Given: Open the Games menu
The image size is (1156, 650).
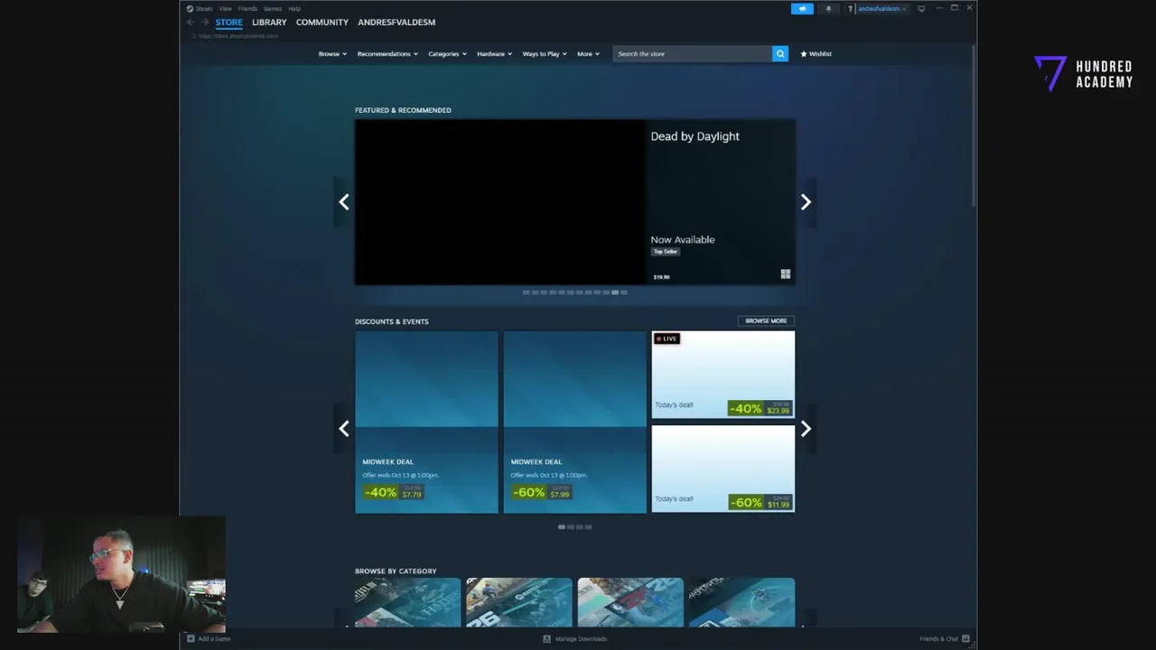Looking at the screenshot, I should click(273, 8).
